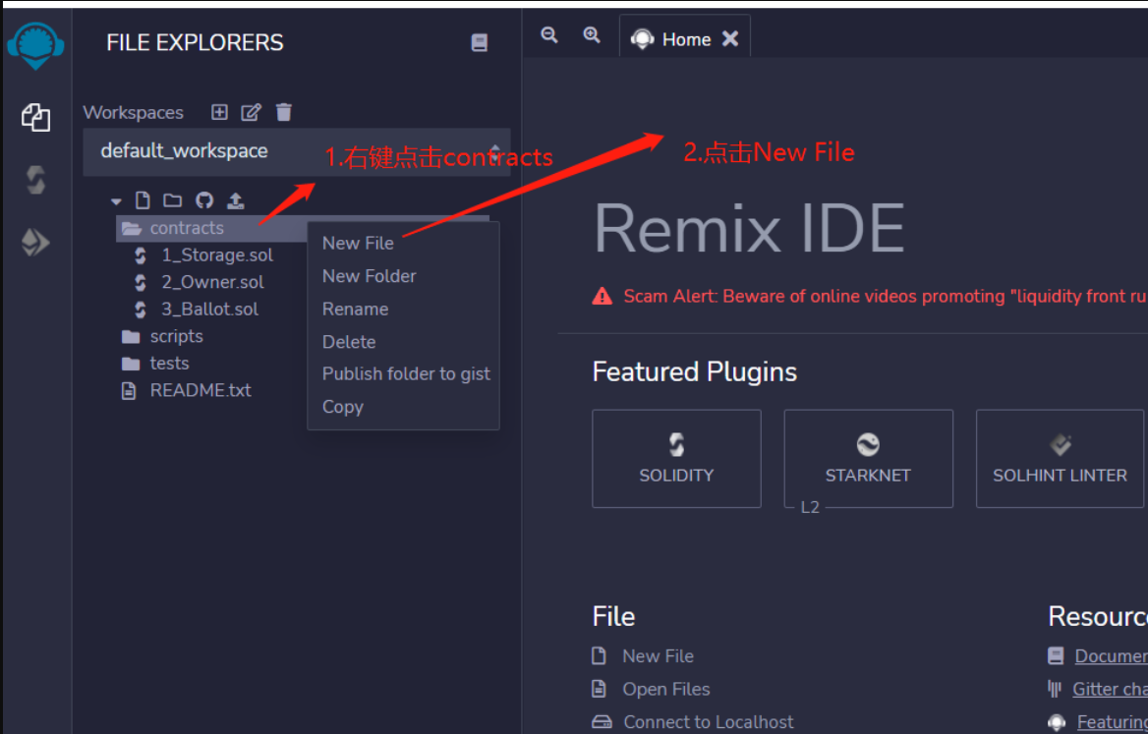Image resolution: width=1148 pixels, height=734 pixels.
Task: Rename workspace using edit icon
Action: (x=251, y=112)
